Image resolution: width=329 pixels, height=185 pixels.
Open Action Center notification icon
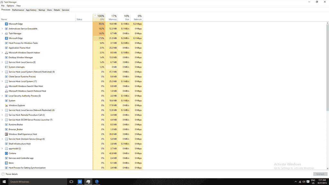308,182
